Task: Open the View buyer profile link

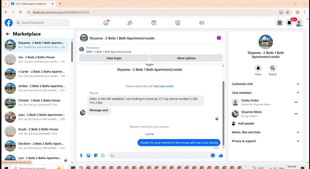Action: click(164, 86)
